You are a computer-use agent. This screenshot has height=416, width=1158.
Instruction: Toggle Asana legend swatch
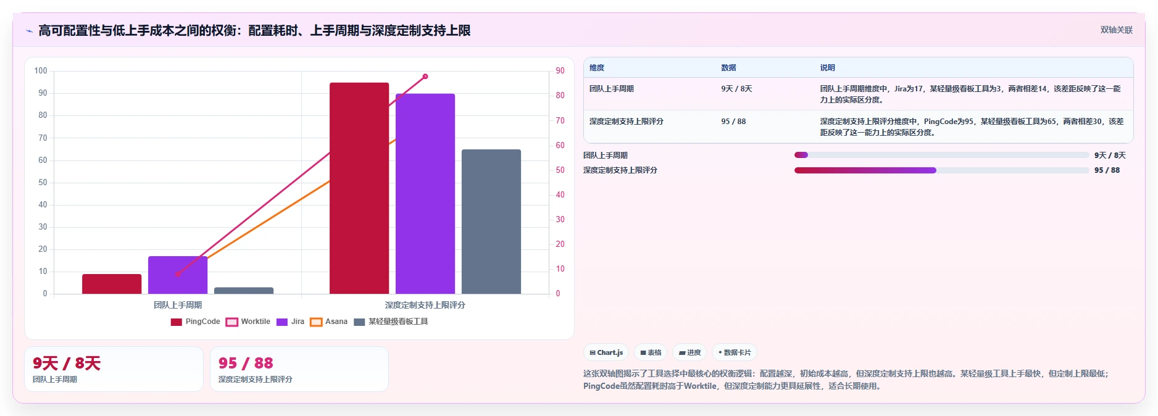316,322
